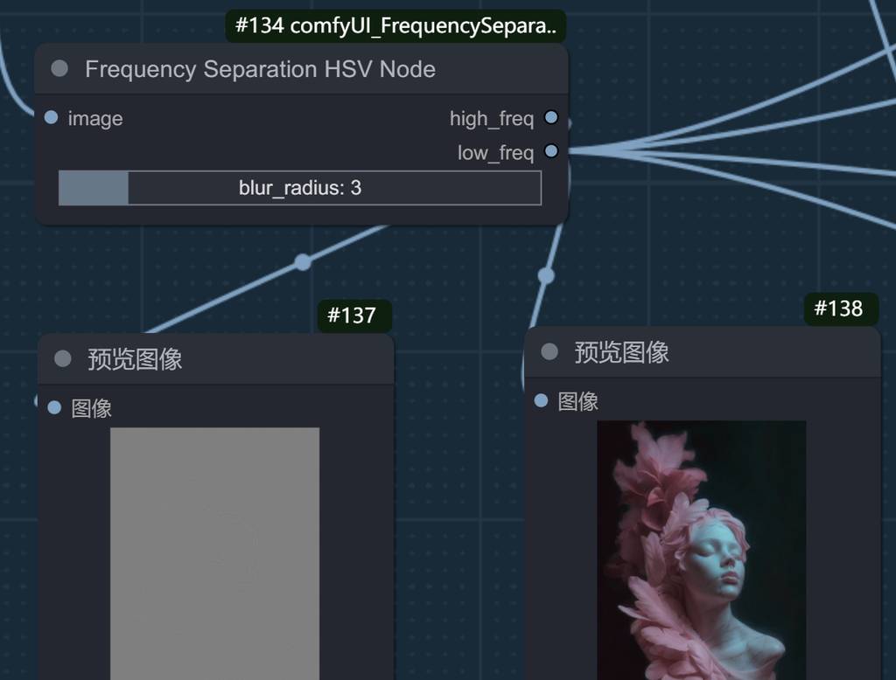Click the low_freq output socket

tap(550, 152)
